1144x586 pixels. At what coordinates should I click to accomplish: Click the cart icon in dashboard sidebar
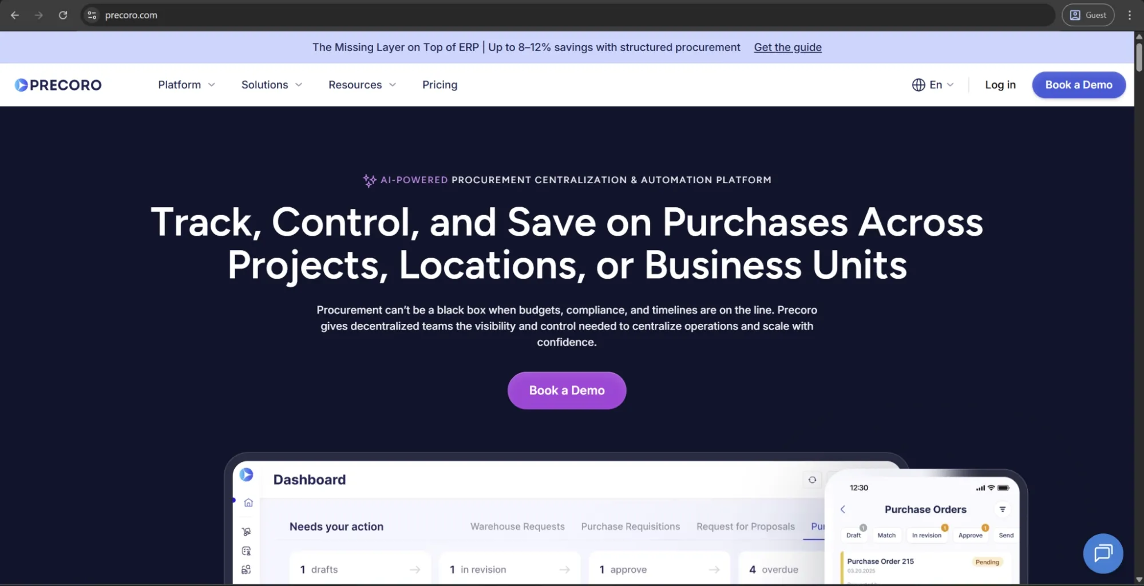coord(247,532)
